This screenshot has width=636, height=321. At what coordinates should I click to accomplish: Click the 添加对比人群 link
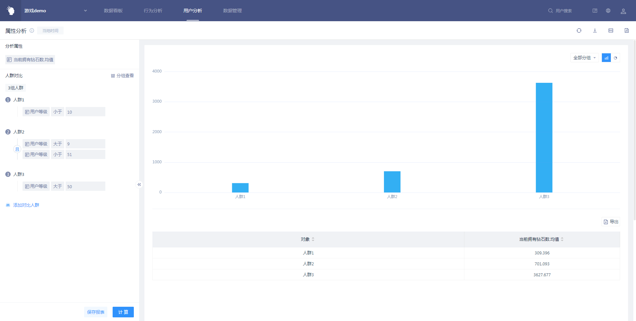point(26,205)
